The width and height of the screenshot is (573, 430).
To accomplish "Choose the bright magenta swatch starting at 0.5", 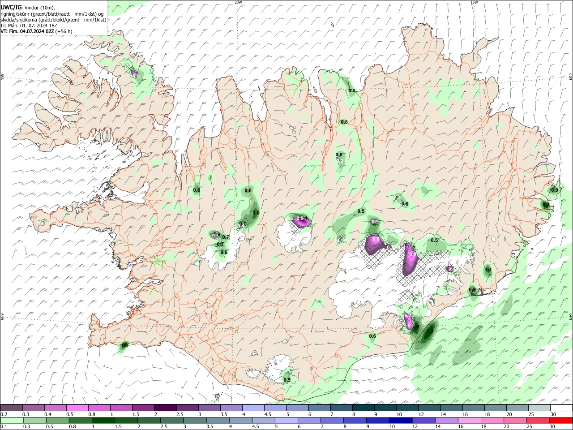I will coord(77,408).
